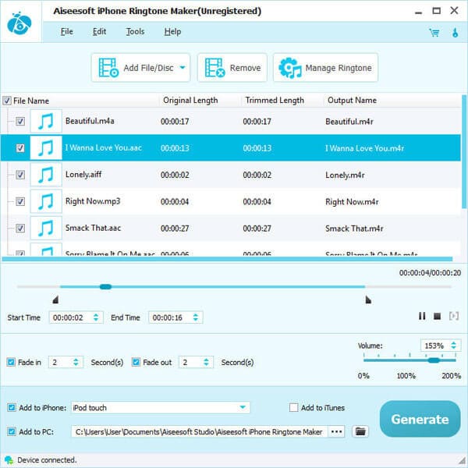This screenshot has width=468, height=468.
Task: Expand the Add File/Disc dropdown arrow
Action: (183, 68)
